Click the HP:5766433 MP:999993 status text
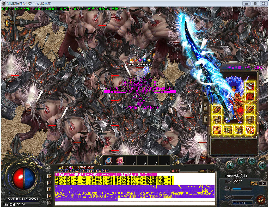 23,199
